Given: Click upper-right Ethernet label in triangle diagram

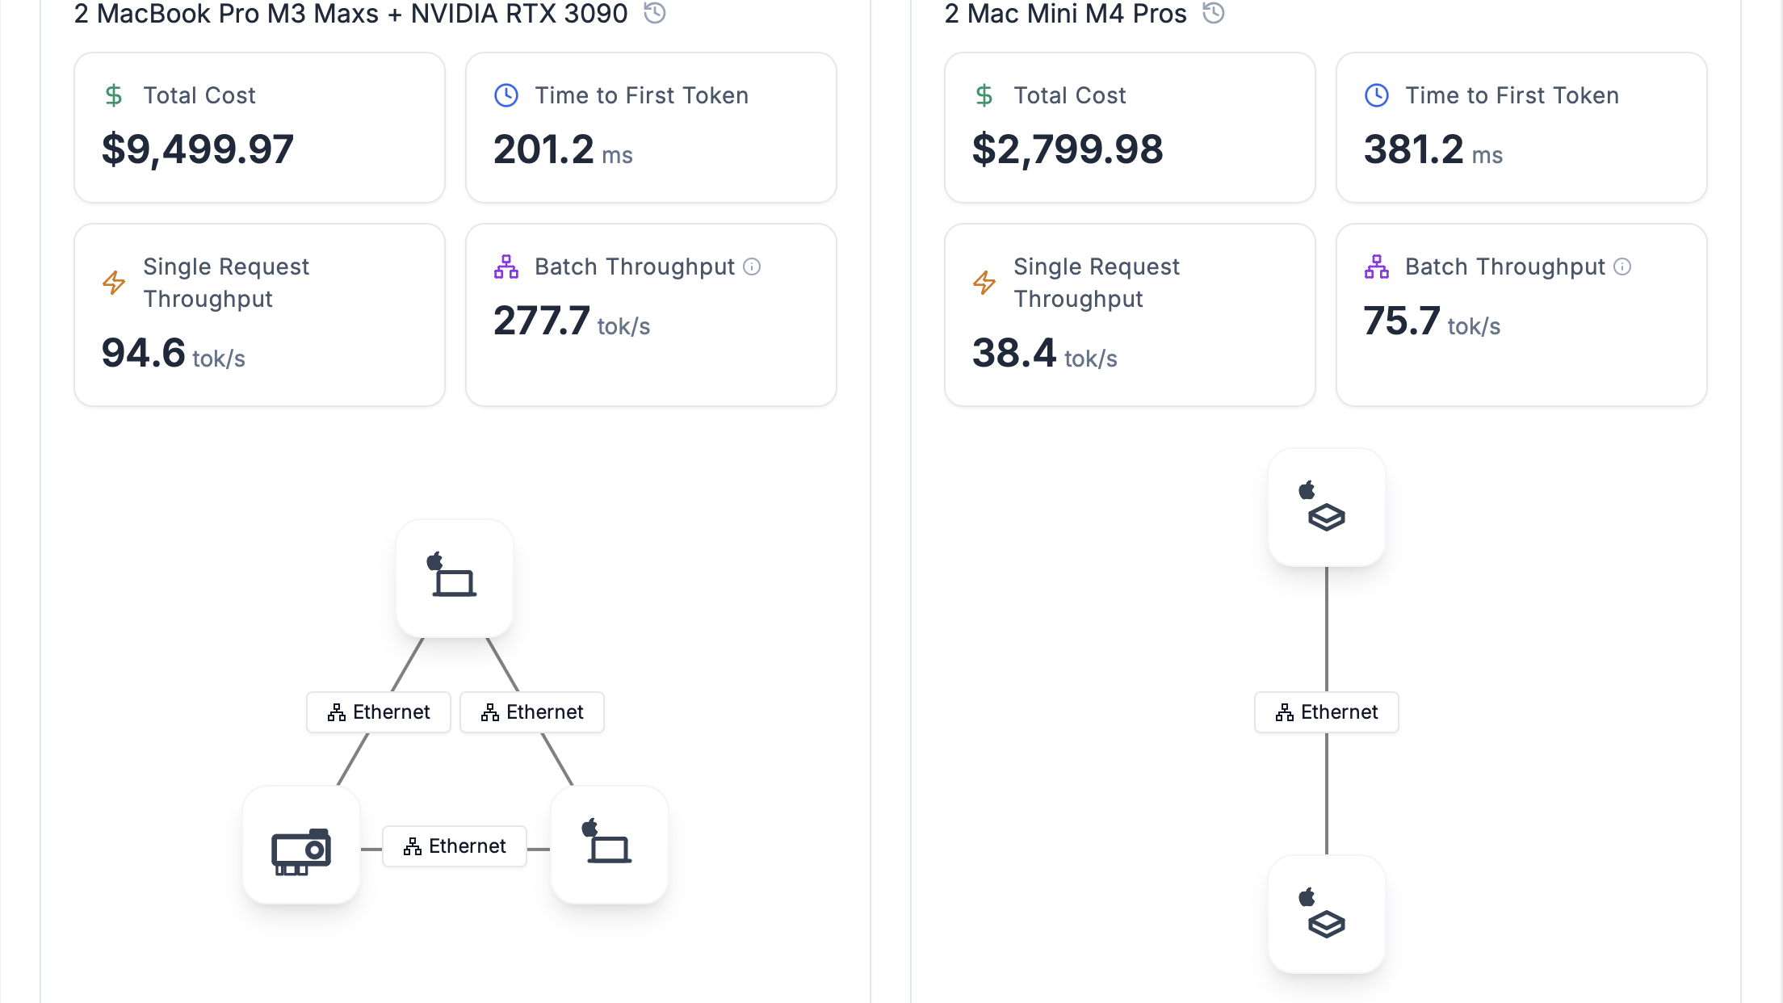Looking at the screenshot, I should 532,712.
